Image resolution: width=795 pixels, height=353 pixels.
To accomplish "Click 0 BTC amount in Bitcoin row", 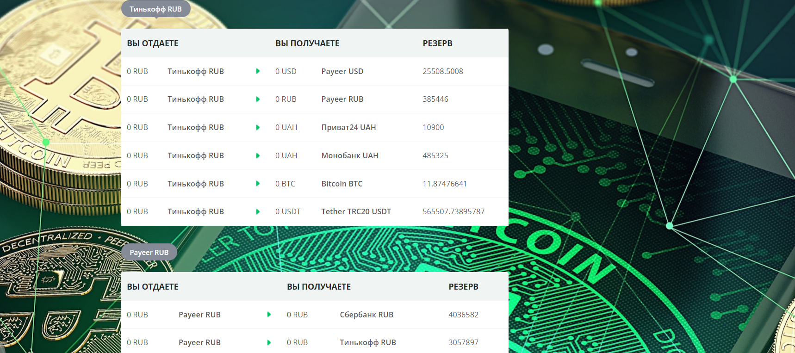I will pyautogui.click(x=285, y=184).
